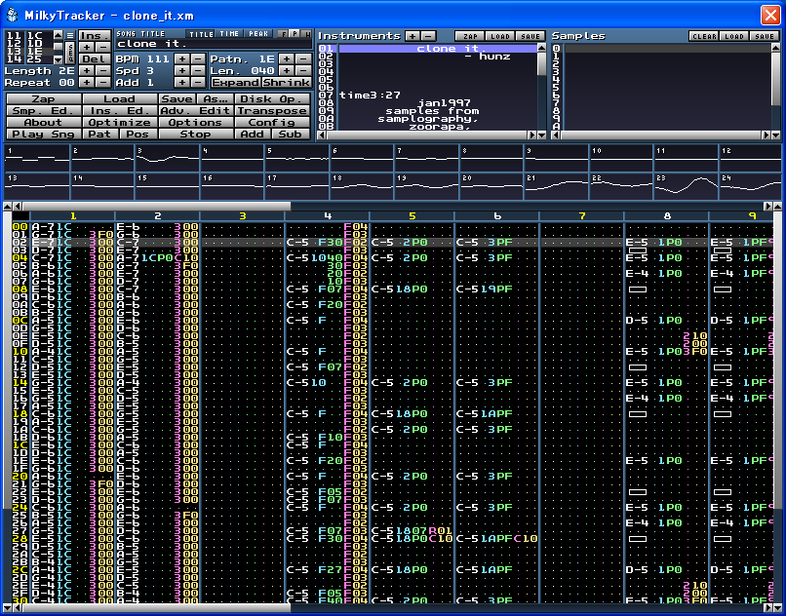Shrink the current pattern
This screenshot has height=616, width=786.
tap(287, 83)
